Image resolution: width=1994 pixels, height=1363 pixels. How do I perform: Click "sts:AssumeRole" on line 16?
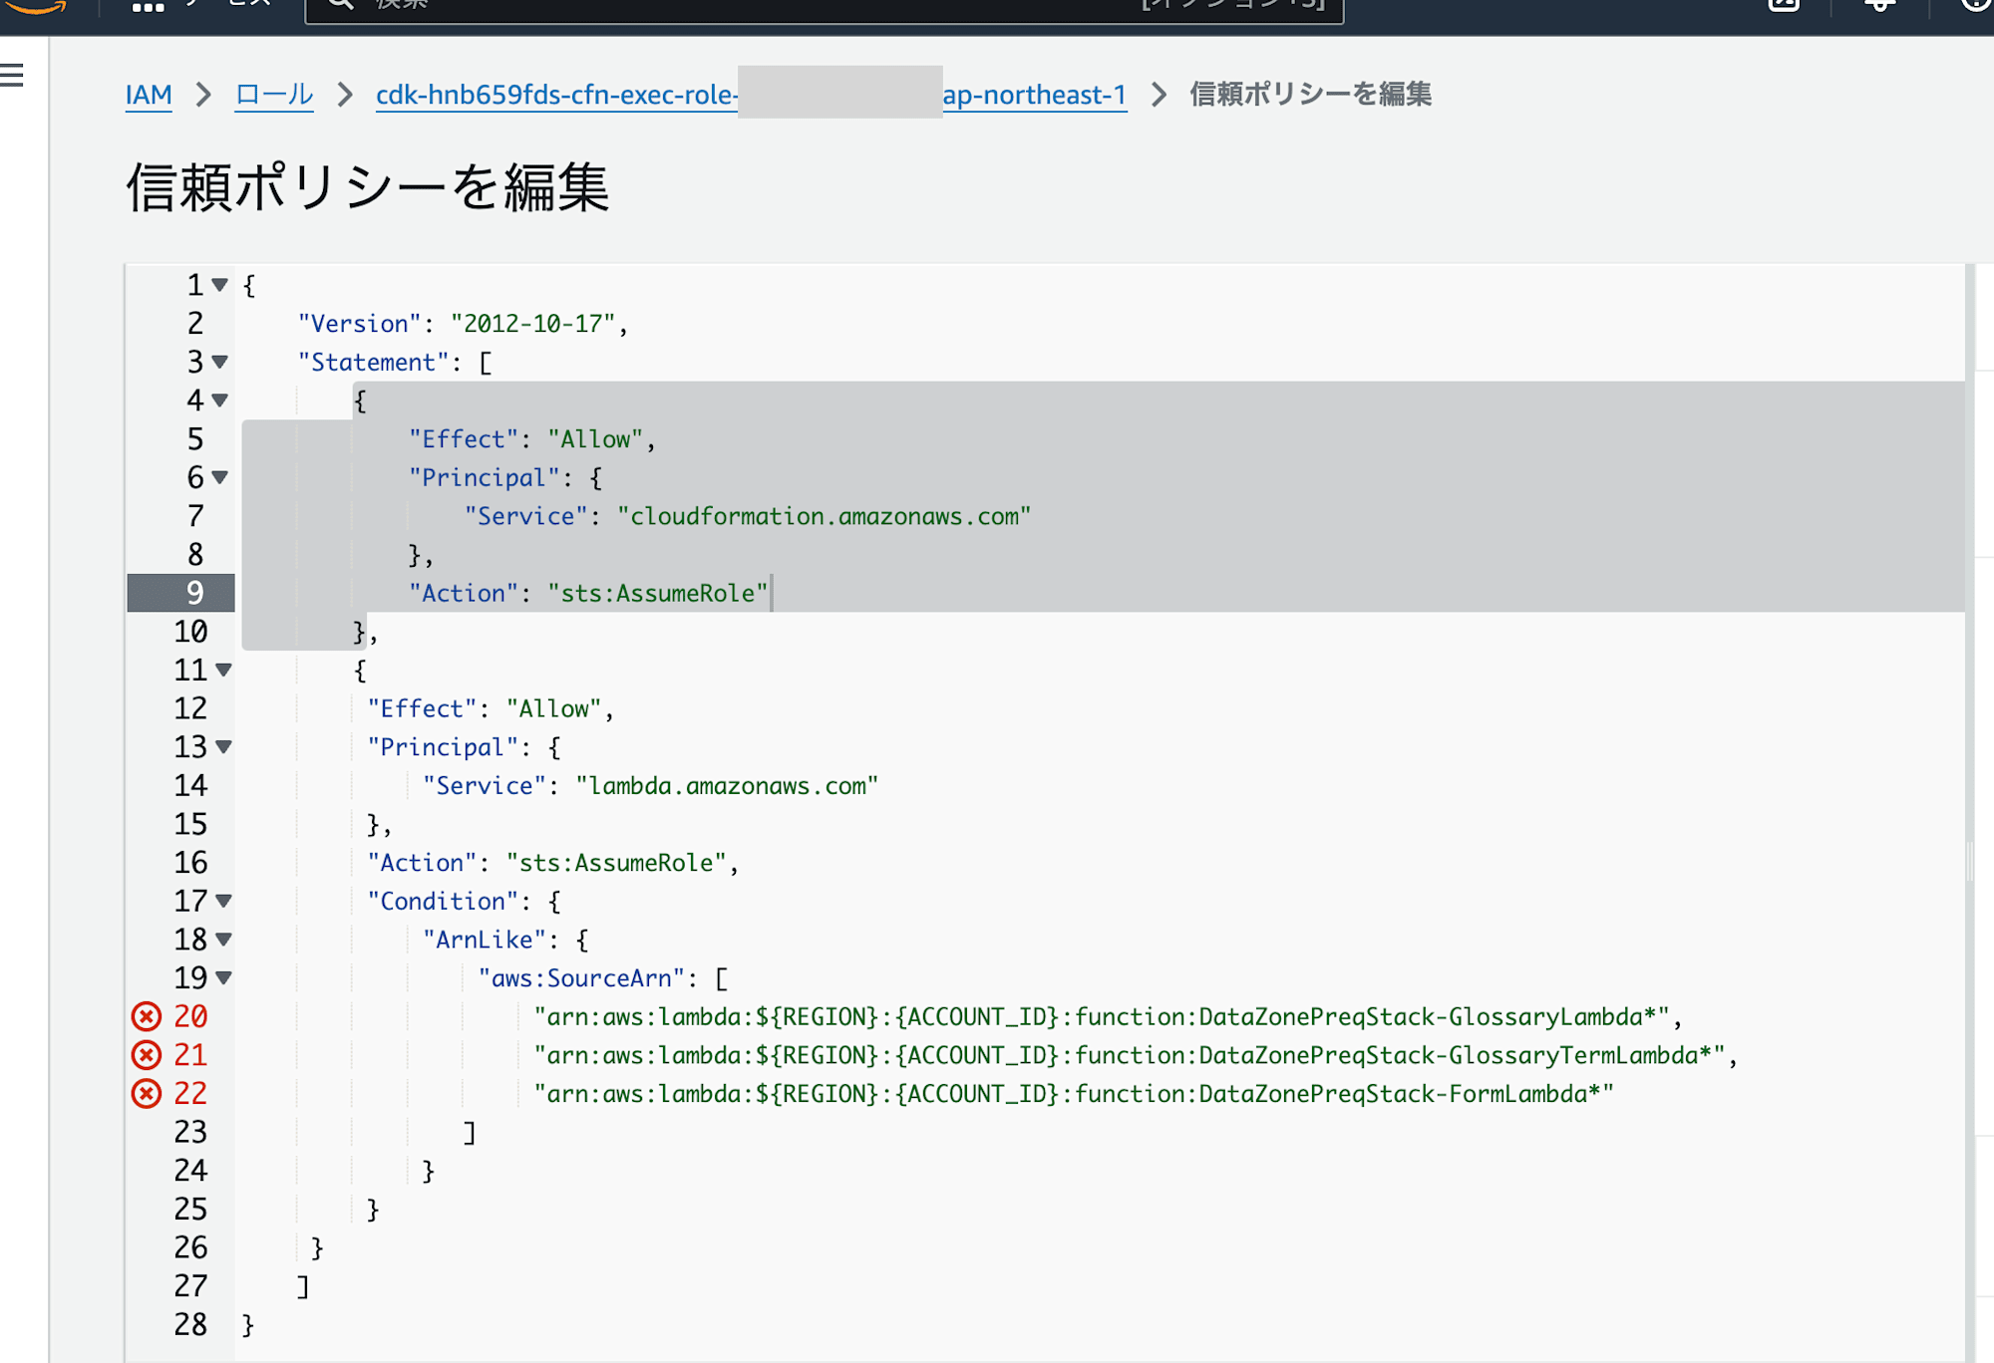[x=616, y=863]
